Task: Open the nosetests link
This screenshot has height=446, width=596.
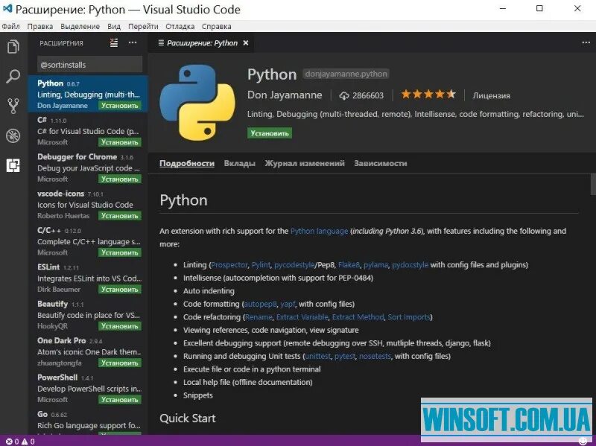Action: point(375,356)
